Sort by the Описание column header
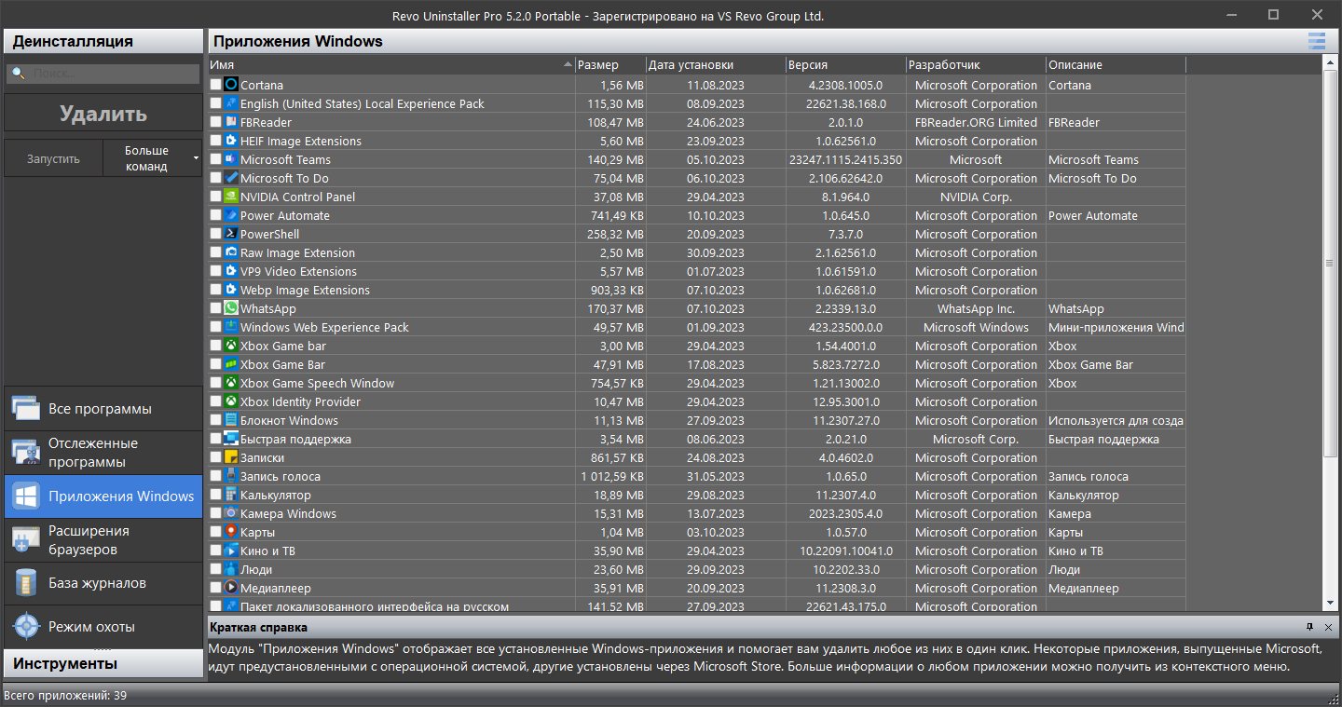The width and height of the screenshot is (1342, 707). [x=1116, y=65]
